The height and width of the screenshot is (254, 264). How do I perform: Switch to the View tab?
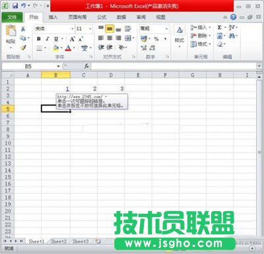160,17
